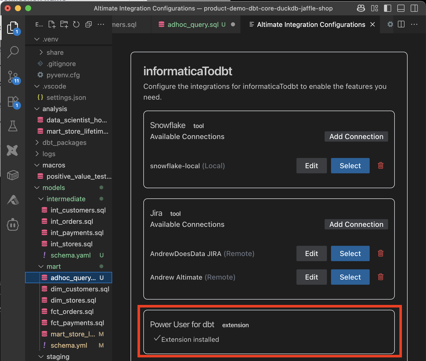Expand the logs folder
The width and height of the screenshot is (426, 361).
click(69, 154)
